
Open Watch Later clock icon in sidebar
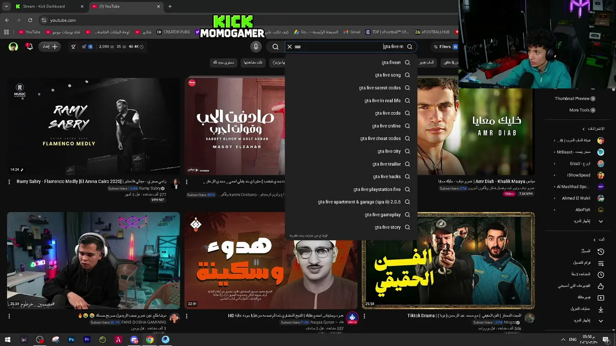(x=601, y=274)
